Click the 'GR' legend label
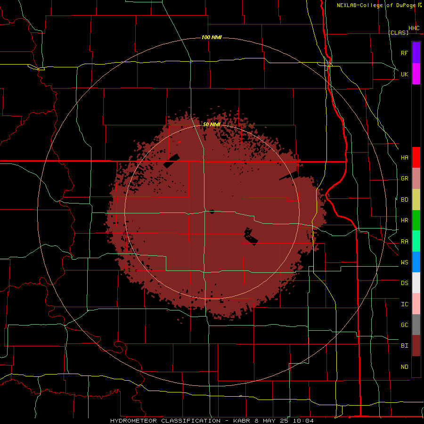Screen dimensions: 424x424 click(404, 179)
